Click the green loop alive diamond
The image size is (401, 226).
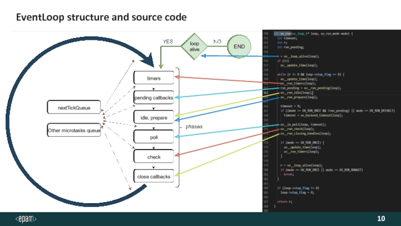194,46
